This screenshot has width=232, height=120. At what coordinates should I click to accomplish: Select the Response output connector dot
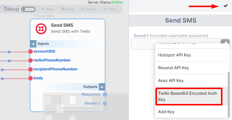tap(105, 94)
